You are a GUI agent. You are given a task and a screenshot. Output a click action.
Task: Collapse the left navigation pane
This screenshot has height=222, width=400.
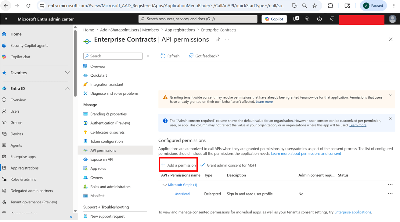pos(71,217)
